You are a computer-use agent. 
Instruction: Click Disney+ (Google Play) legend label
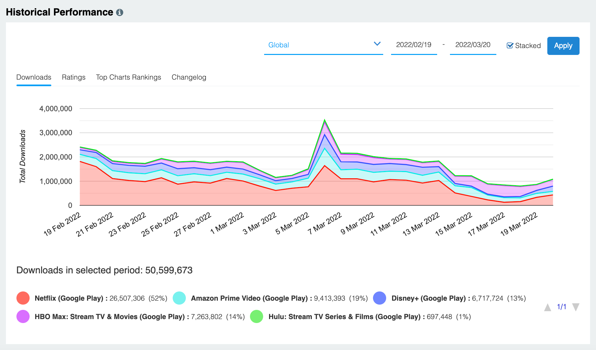(x=431, y=298)
